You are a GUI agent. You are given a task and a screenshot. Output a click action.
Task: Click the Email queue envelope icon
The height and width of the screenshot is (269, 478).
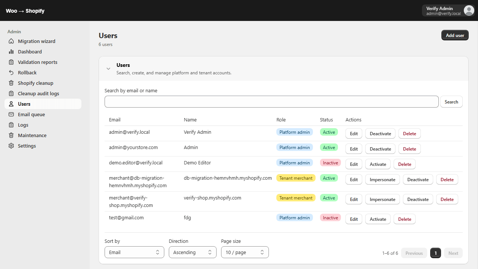click(x=11, y=114)
